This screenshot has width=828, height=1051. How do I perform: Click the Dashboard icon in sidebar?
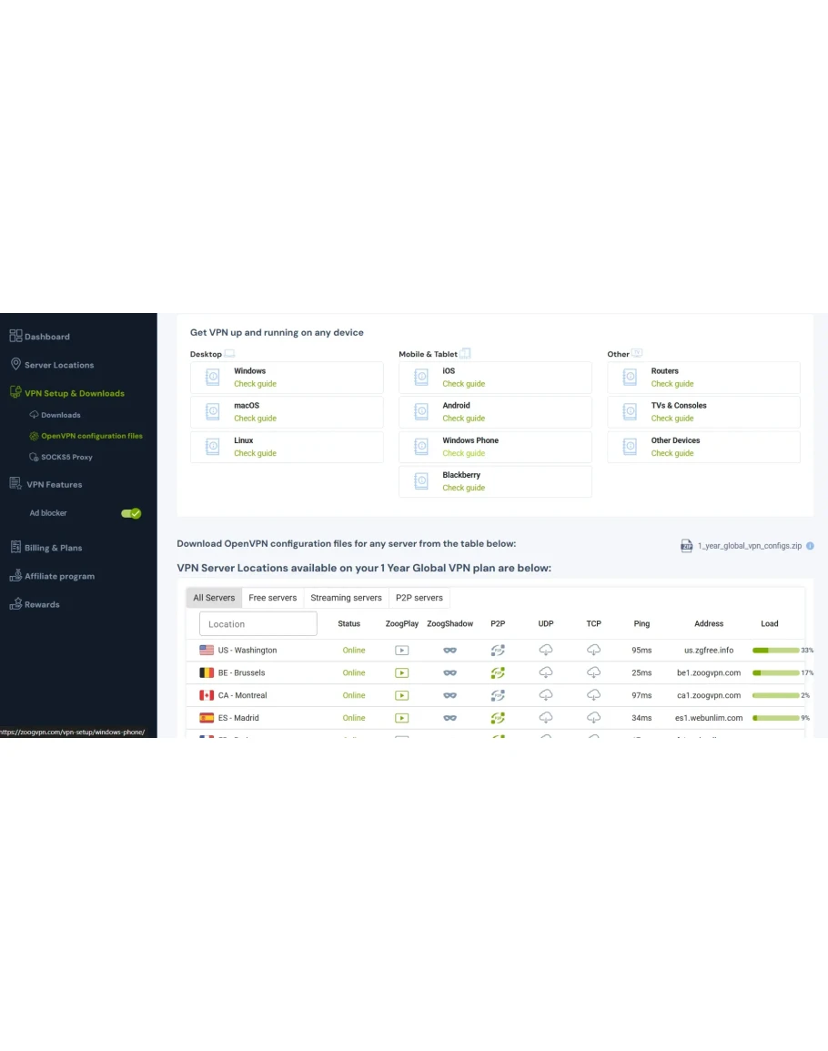tap(15, 337)
